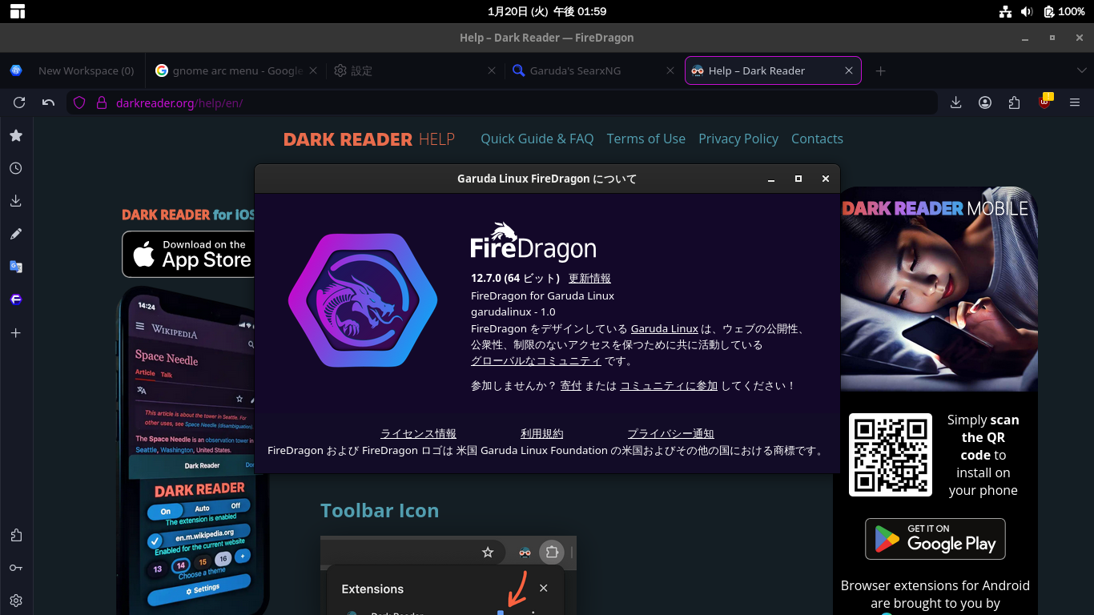Close the gnome arc menu Google tab
Image resolution: width=1094 pixels, height=615 pixels.
313,70
